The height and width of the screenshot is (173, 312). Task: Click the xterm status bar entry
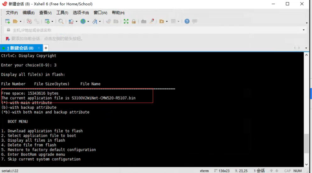coord(204,171)
